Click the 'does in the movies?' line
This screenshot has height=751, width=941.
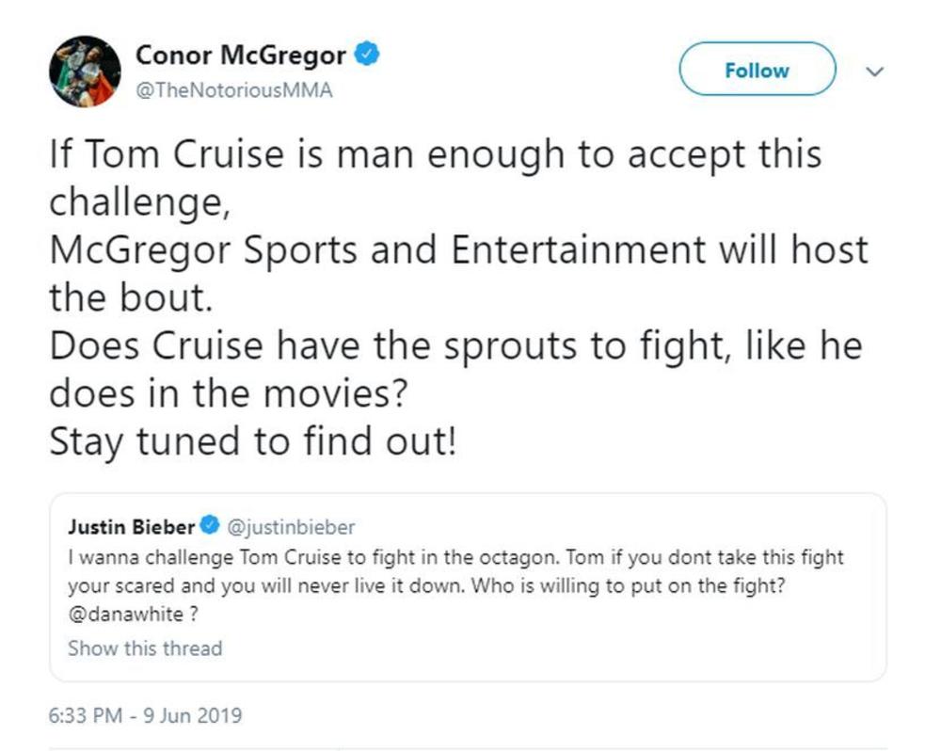[227, 392]
